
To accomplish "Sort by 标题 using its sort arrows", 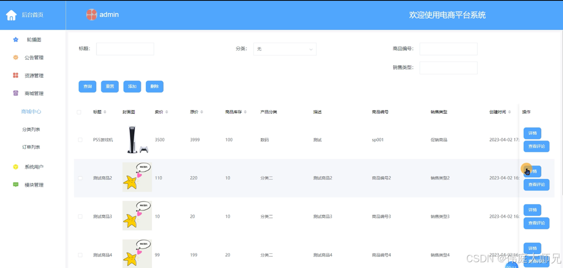I will [x=105, y=112].
